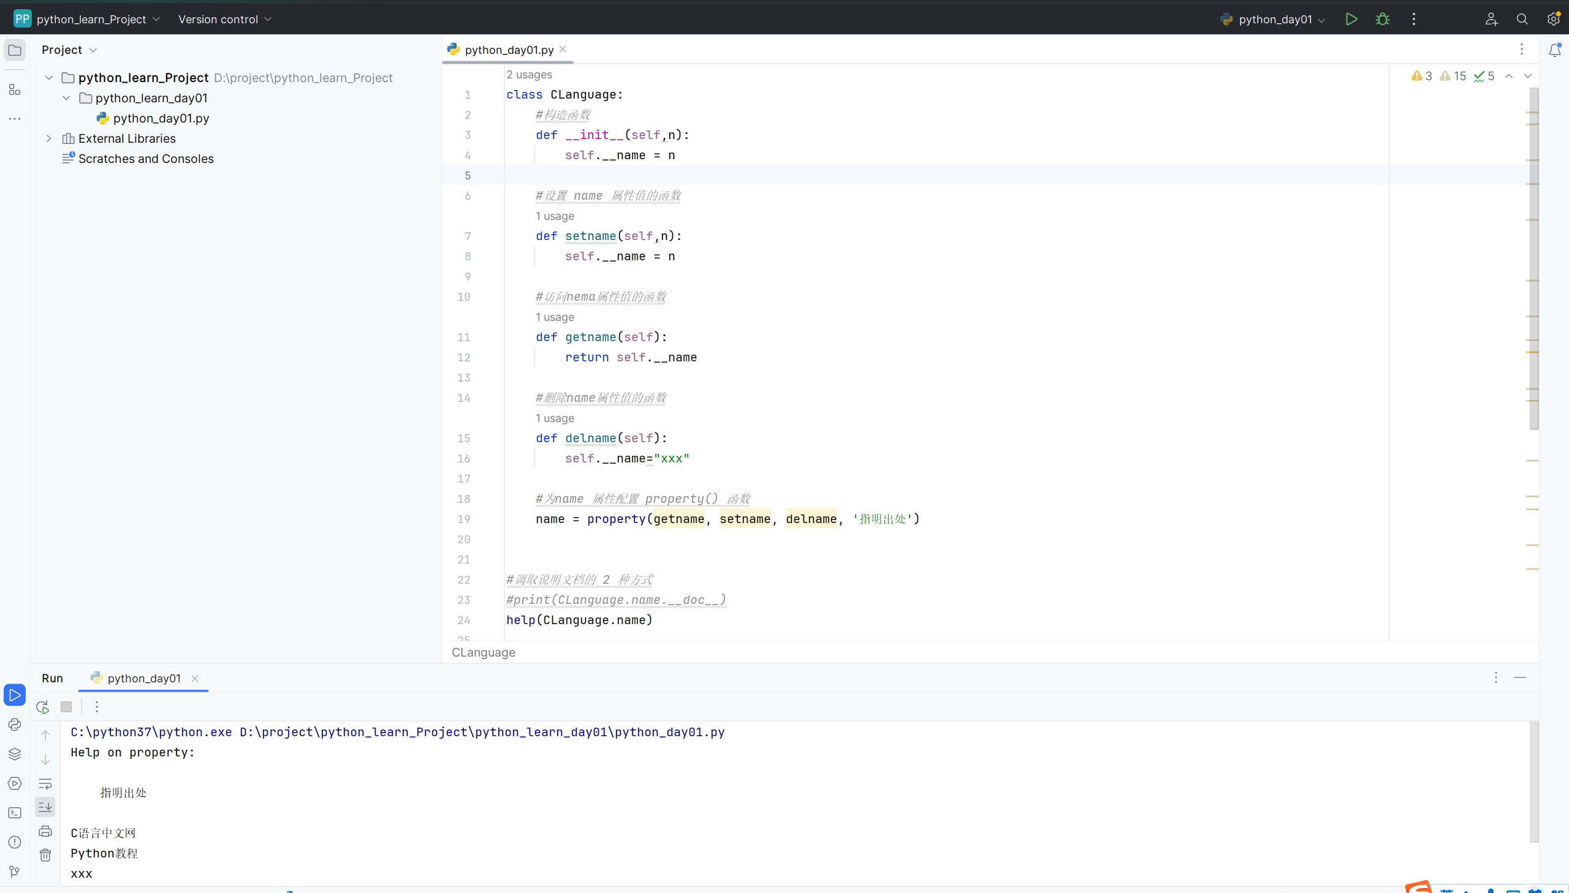Click the green Run button in the top toolbar
Screen dimensions: 1569x893
pos(1351,19)
